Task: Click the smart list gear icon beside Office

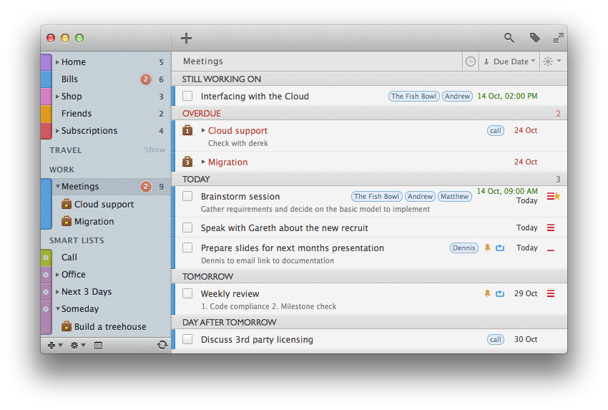Action: click(x=46, y=274)
